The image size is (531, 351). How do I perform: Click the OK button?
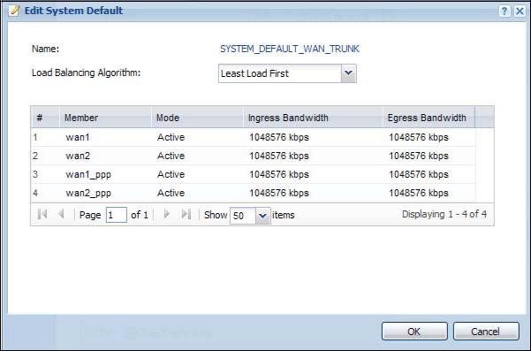tap(414, 331)
